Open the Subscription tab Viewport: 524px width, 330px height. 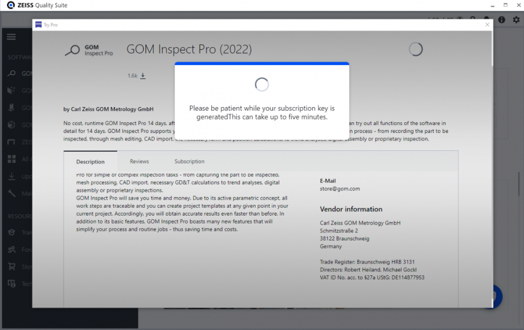click(x=189, y=162)
